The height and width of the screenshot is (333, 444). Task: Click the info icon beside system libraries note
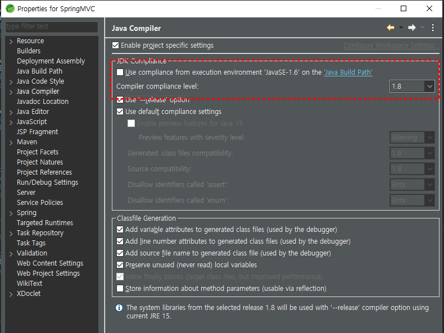(119, 308)
